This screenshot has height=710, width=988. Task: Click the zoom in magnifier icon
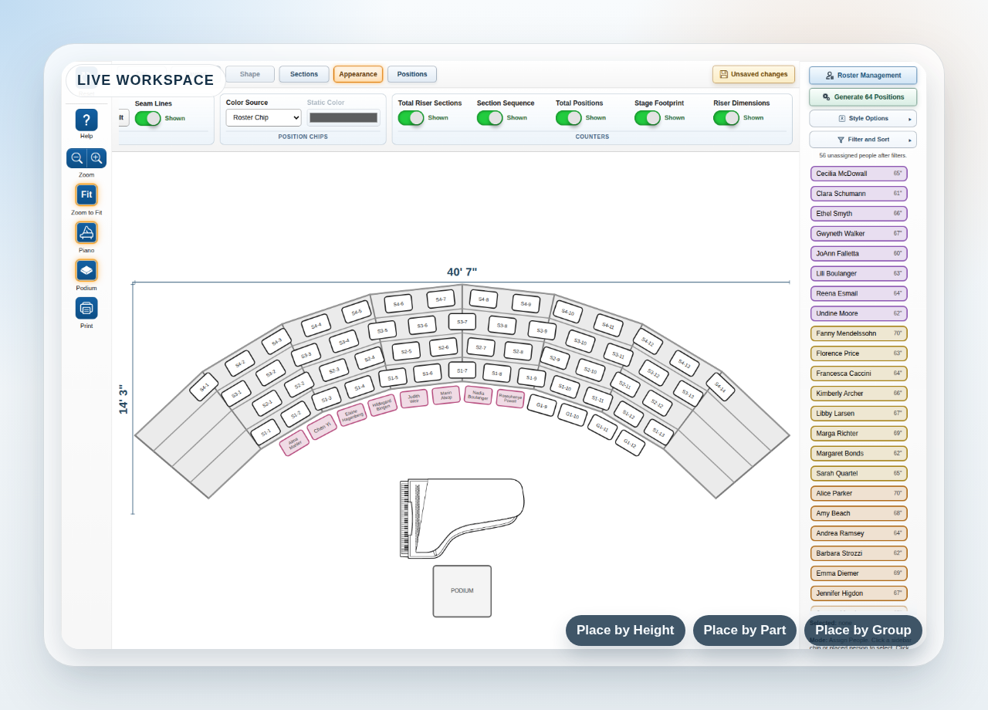(x=96, y=158)
